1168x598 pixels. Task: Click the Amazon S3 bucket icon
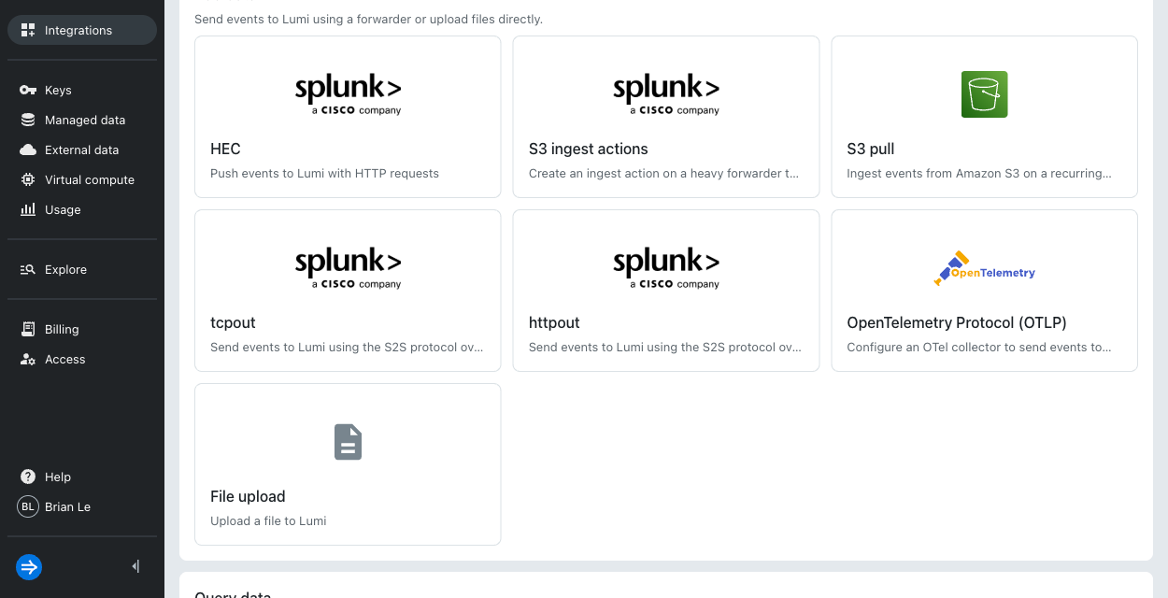click(985, 94)
